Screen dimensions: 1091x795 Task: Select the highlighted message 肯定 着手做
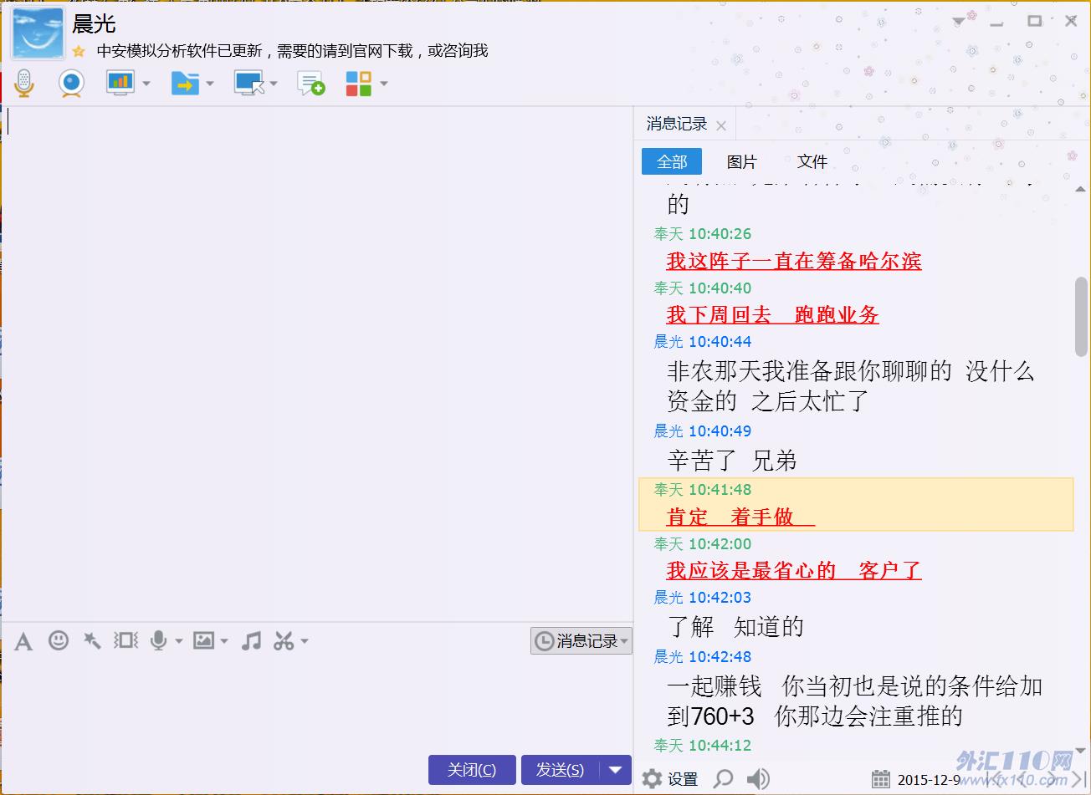856,505
